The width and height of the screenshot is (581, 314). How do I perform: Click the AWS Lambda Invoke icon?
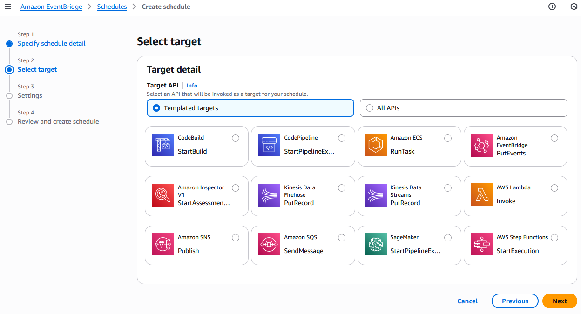click(x=482, y=194)
